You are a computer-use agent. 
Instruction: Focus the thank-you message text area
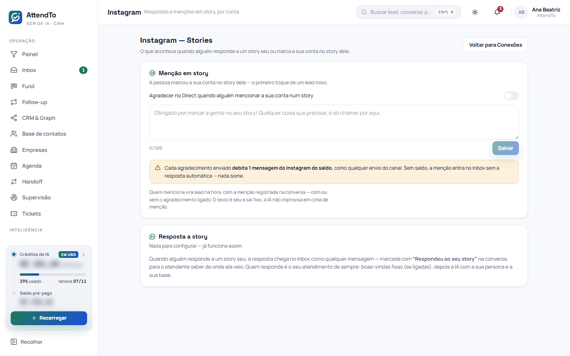click(x=334, y=122)
